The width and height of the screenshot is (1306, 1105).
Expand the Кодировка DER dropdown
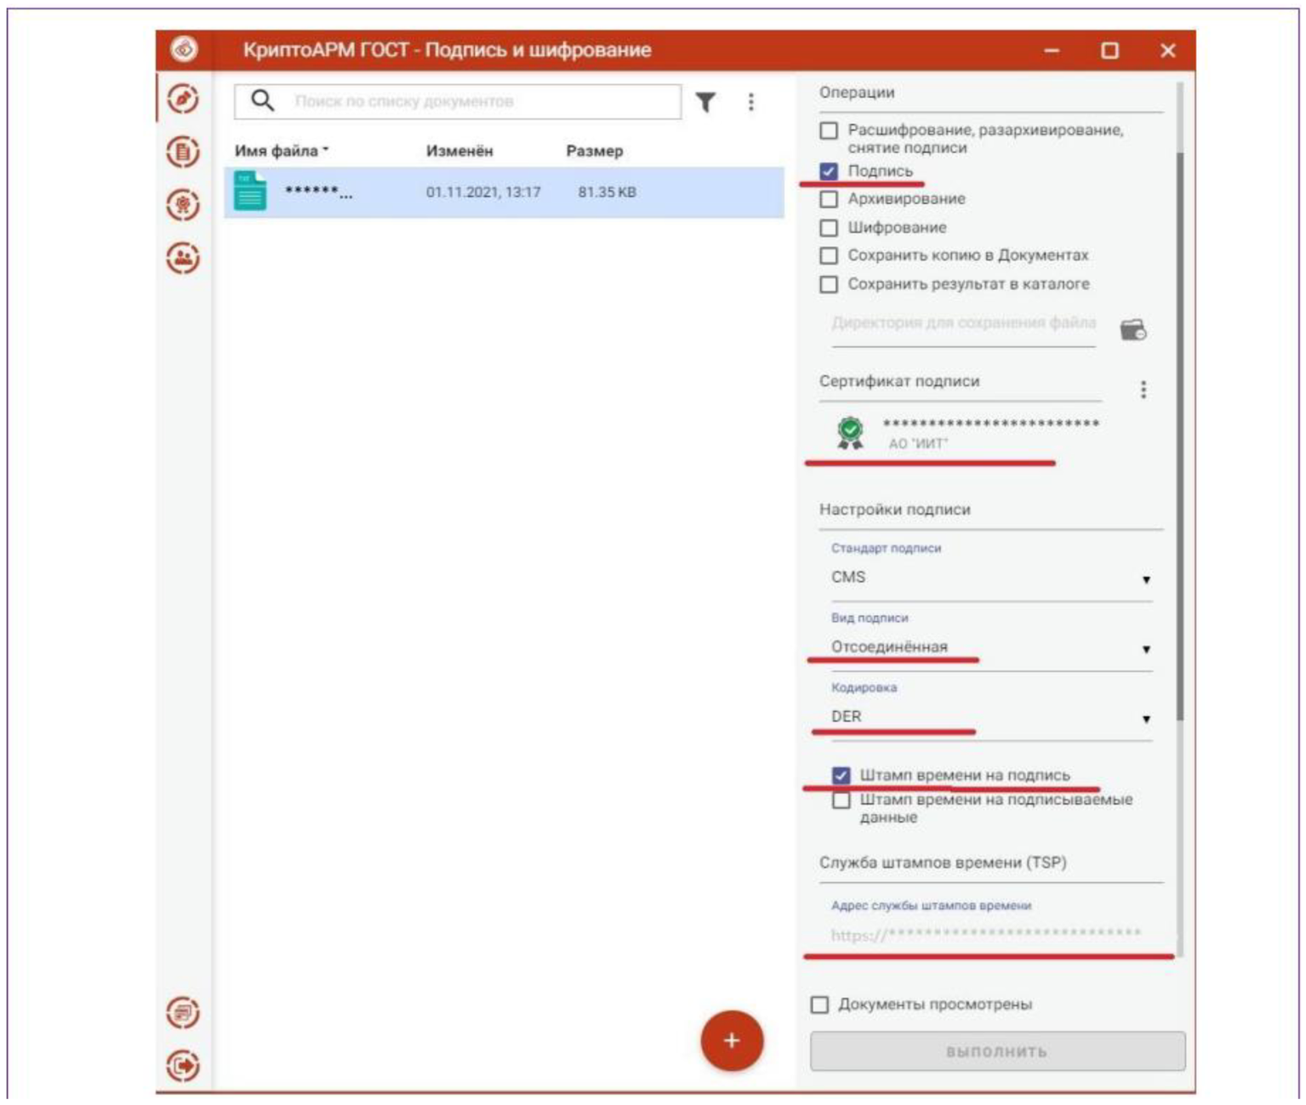[x=990, y=717]
